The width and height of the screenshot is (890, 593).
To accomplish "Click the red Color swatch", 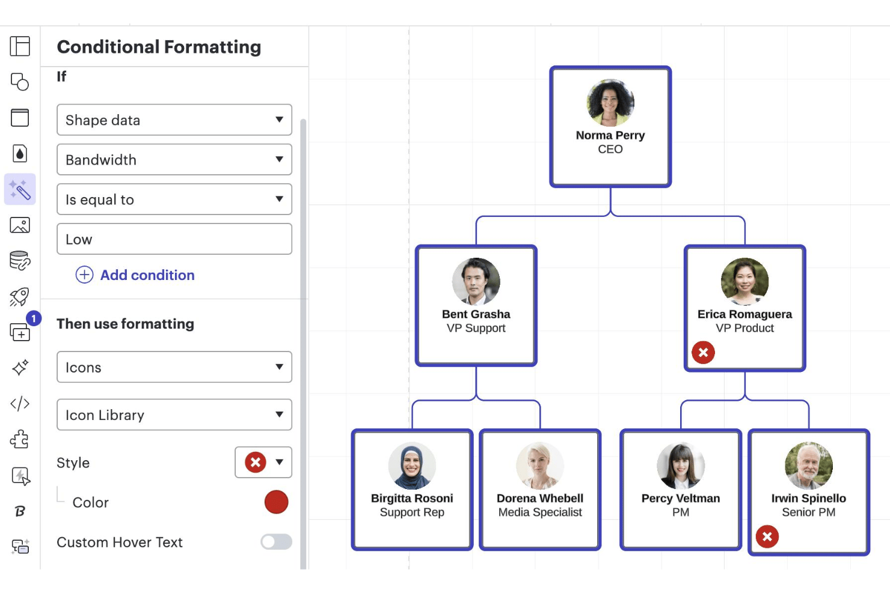I will coord(277,502).
